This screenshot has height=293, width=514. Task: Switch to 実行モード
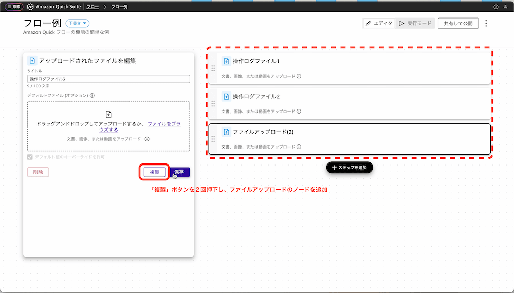415,23
